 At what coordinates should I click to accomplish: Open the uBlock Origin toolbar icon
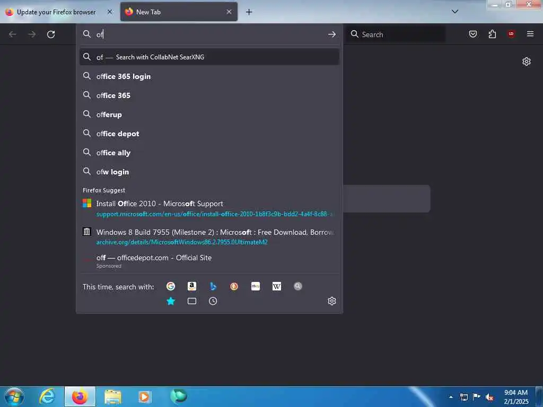pyautogui.click(x=511, y=34)
